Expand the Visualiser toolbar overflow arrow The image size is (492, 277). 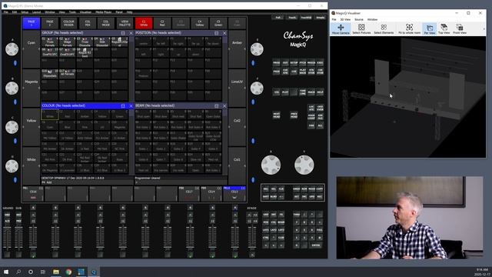pyautogui.click(x=484, y=29)
